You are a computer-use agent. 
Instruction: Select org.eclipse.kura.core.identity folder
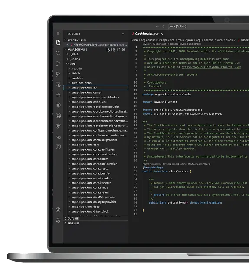96,173
